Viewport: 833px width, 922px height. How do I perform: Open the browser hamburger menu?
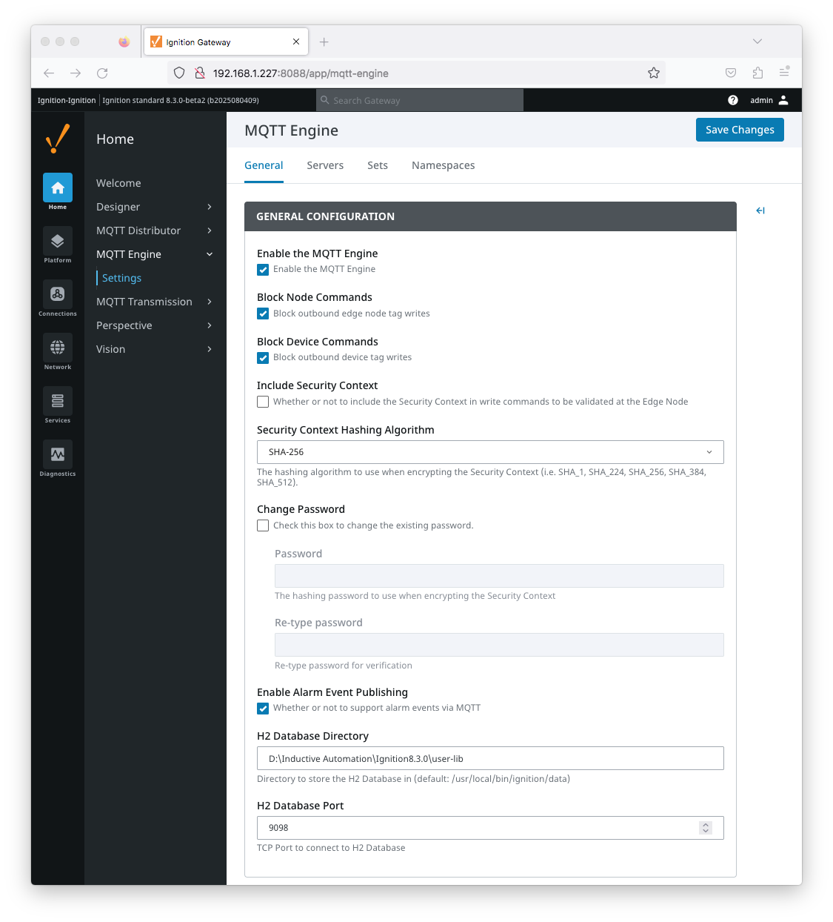pyautogui.click(x=784, y=72)
